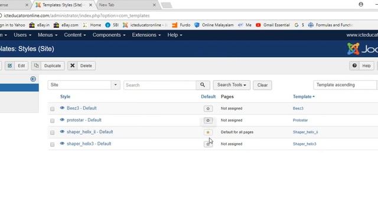Image resolution: width=378 pixels, height=212 pixels.
Task: Open the Google G bookmark
Action: (296, 25)
